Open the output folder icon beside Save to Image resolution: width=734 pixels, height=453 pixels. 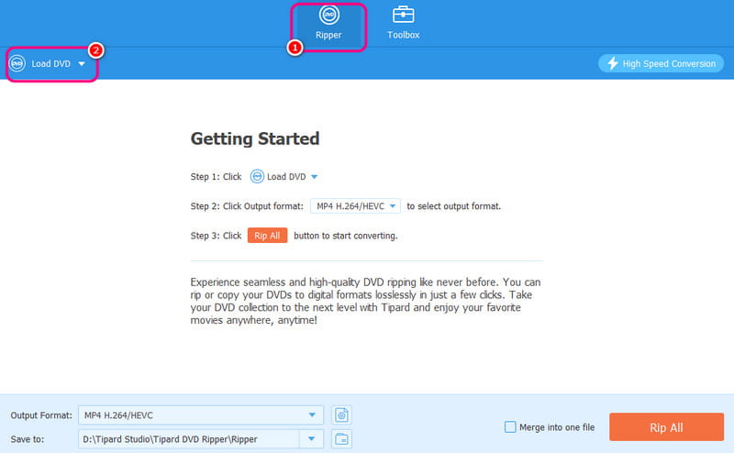pyautogui.click(x=342, y=438)
